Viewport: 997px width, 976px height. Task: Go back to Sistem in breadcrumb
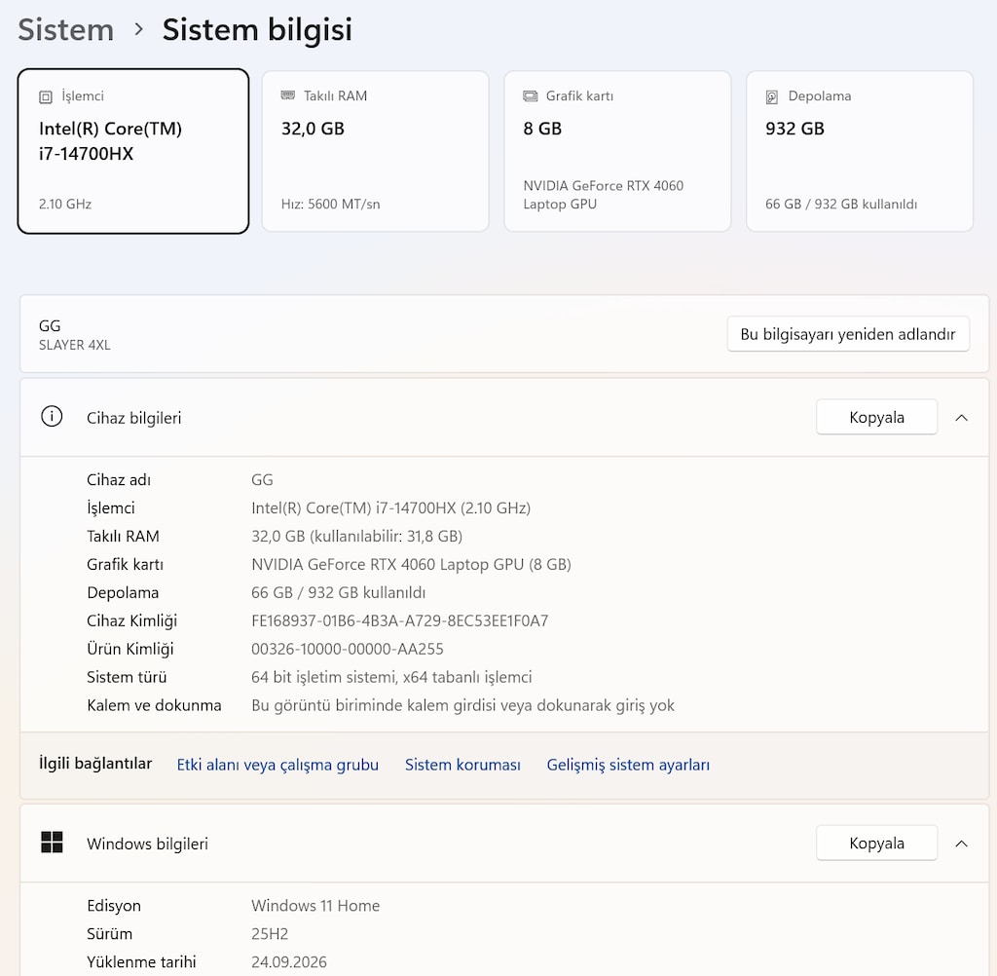tap(66, 30)
